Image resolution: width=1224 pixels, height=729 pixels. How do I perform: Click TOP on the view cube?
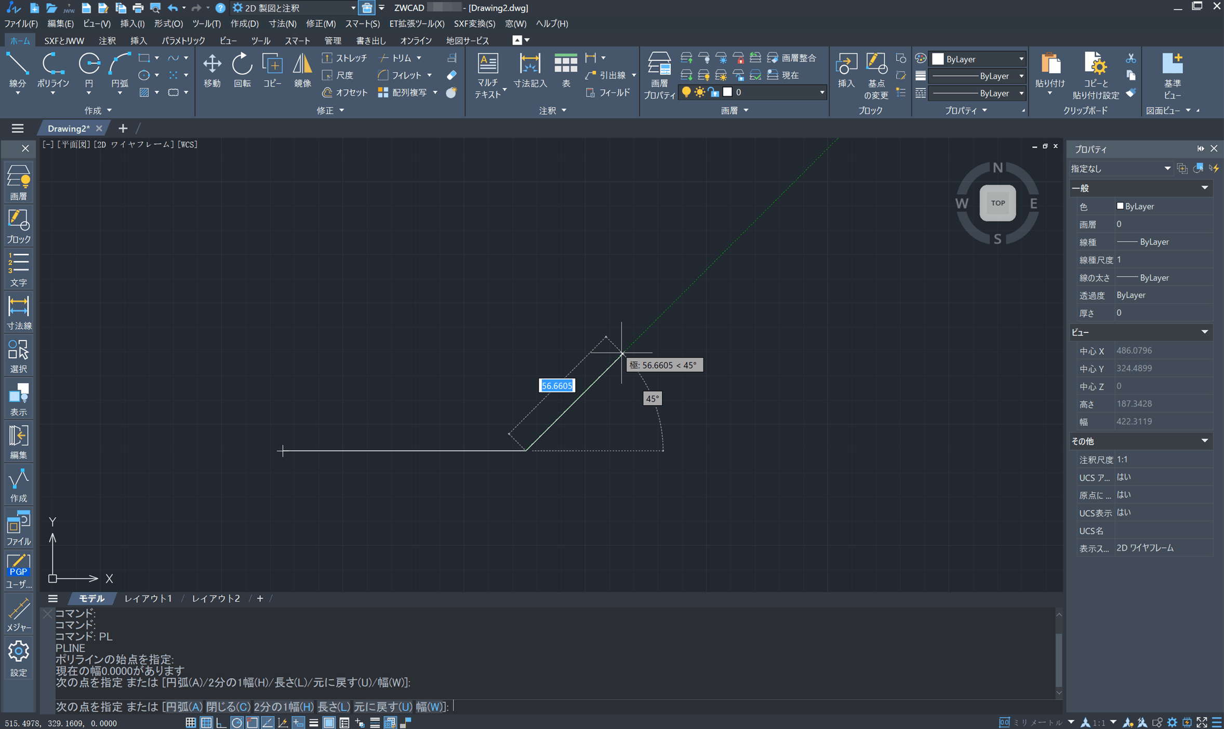pos(997,203)
